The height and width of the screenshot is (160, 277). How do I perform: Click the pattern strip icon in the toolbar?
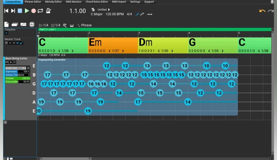click(23, 24)
